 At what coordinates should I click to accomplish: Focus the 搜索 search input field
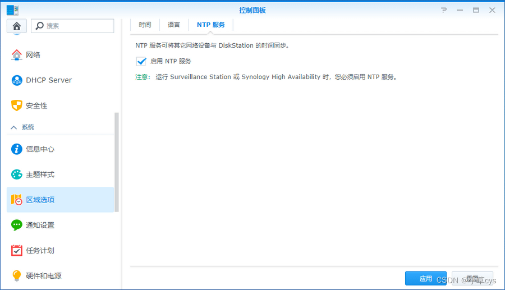(72, 26)
